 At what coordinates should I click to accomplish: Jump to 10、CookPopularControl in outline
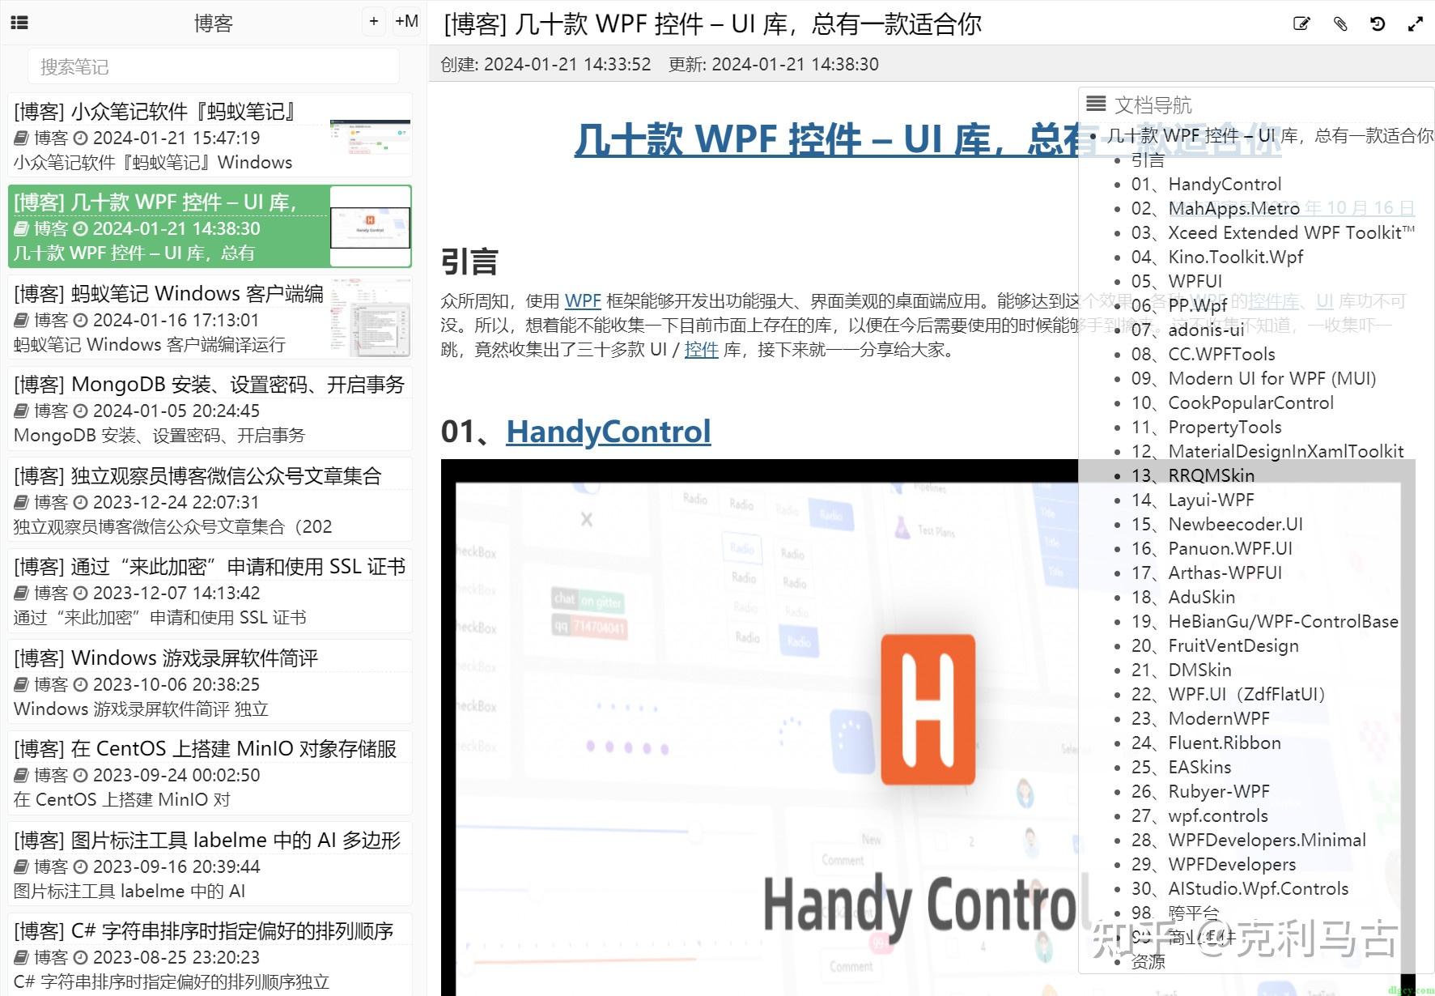click(1233, 403)
